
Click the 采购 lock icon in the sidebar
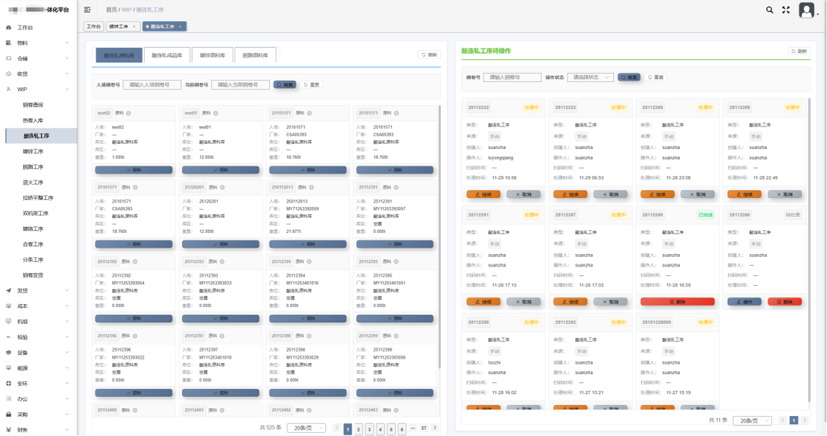[9, 414]
